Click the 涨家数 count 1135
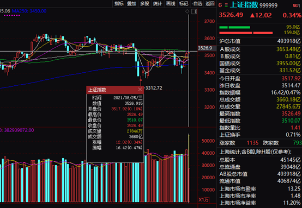This screenshot has width=302, height=208. (252, 143)
